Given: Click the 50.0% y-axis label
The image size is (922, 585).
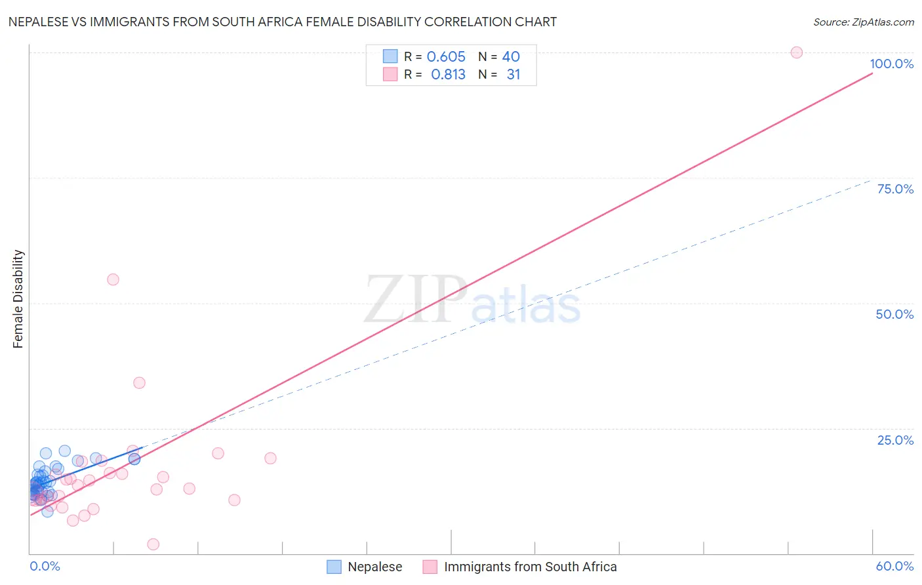Looking at the screenshot, I should tap(894, 314).
